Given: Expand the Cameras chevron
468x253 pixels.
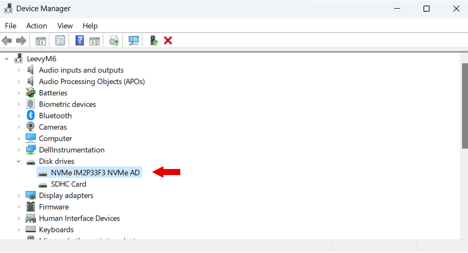Looking at the screenshot, I should pos(19,127).
